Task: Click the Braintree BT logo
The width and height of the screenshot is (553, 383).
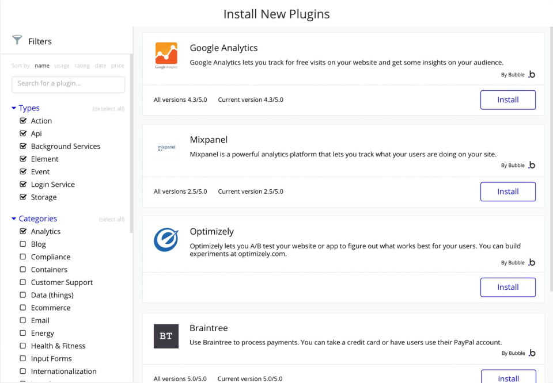Action: (166, 336)
